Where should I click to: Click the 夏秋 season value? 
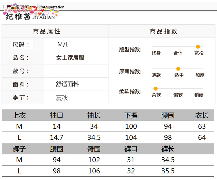point(62,98)
